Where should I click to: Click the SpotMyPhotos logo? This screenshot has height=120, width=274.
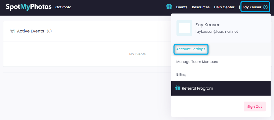point(29,7)
